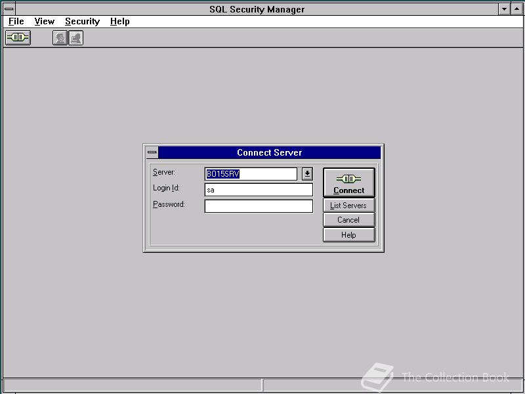This screenshot has width=525, height=394.
Task: Open the Security menu
Action: point(83,22)
